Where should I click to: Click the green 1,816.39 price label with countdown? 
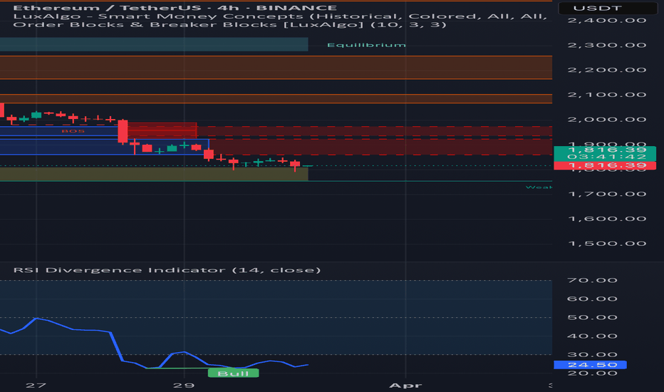pyautogui.click(x=605, y=153)
